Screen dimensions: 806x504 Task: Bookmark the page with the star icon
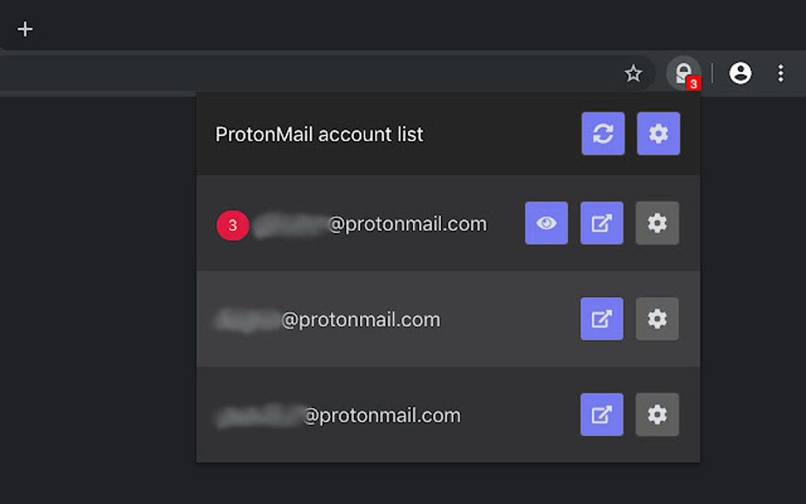[x=633, y=73]
